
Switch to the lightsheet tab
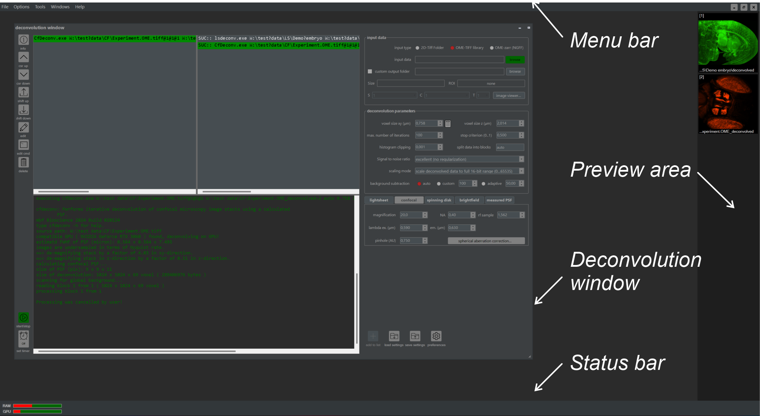379,200
